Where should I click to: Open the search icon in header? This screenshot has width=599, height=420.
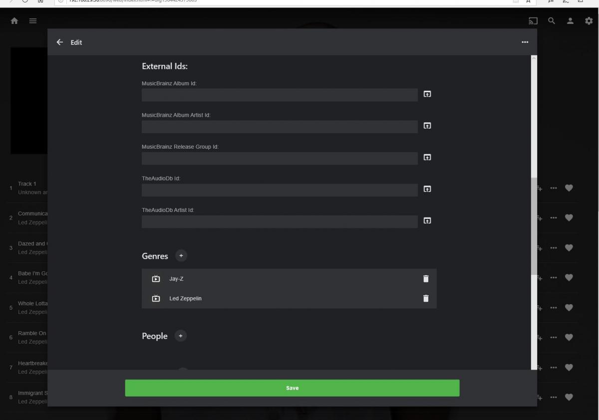pos(552,21)
